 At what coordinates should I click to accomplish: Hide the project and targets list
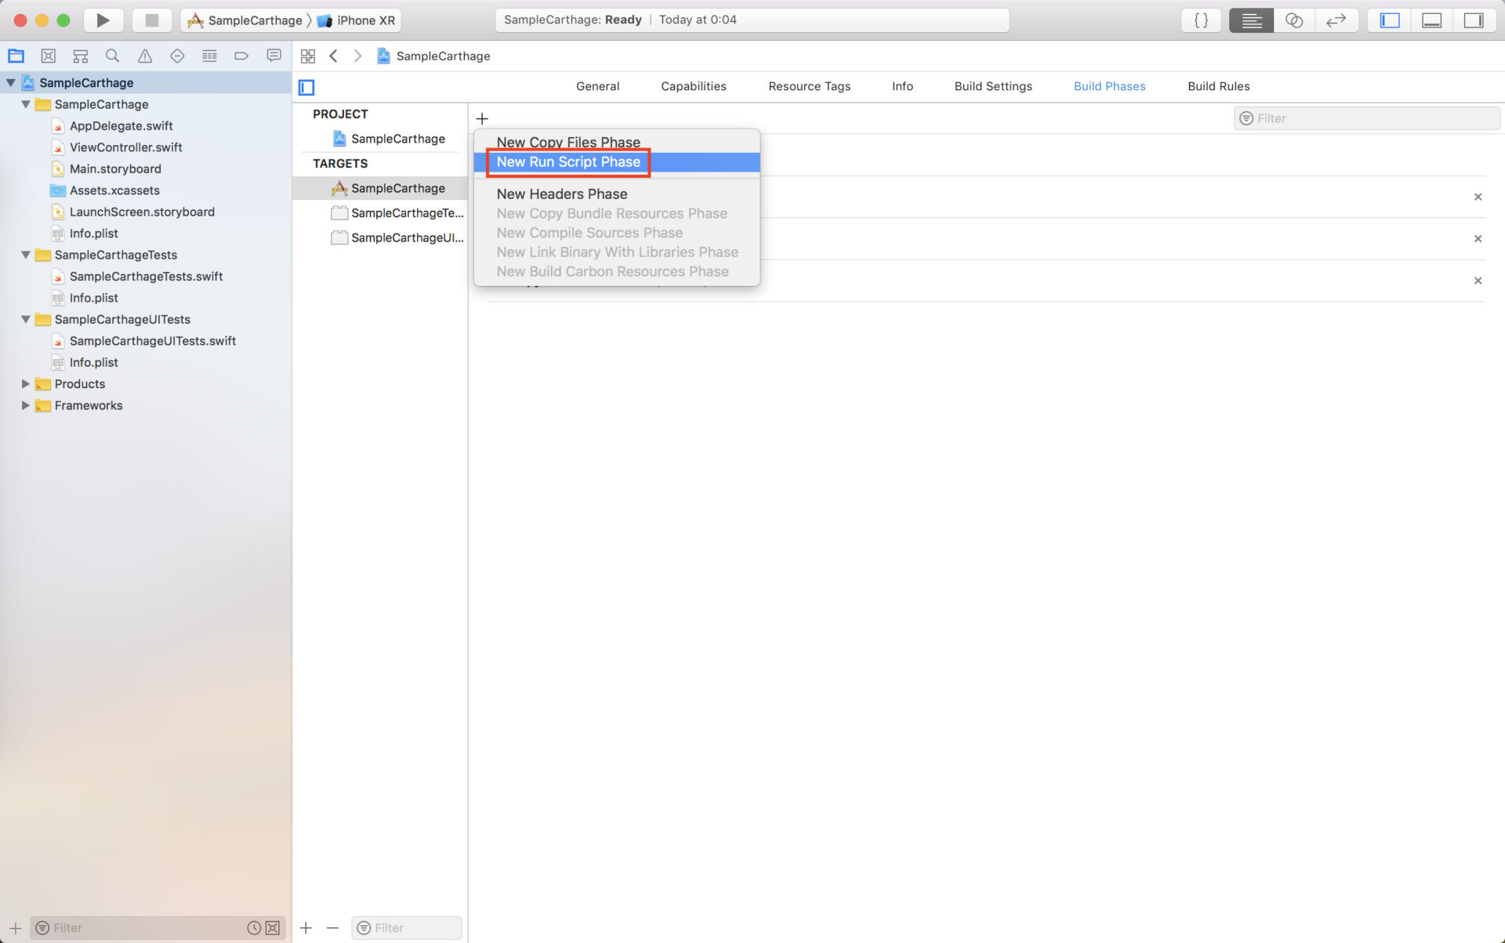pyautogui.click(x=306, y=87)
